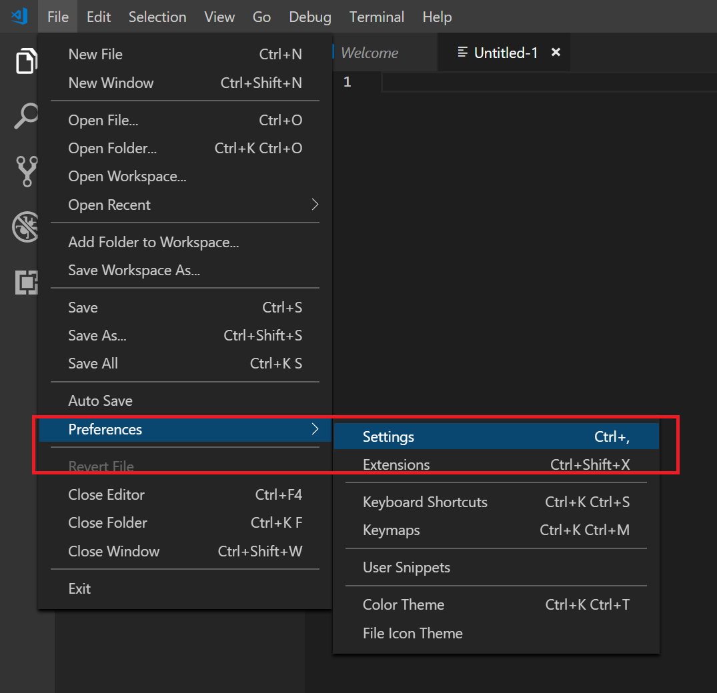Screen dimensions: 717x693
Task: Open the Search view in activity bar
Action: tap(26, 115)
